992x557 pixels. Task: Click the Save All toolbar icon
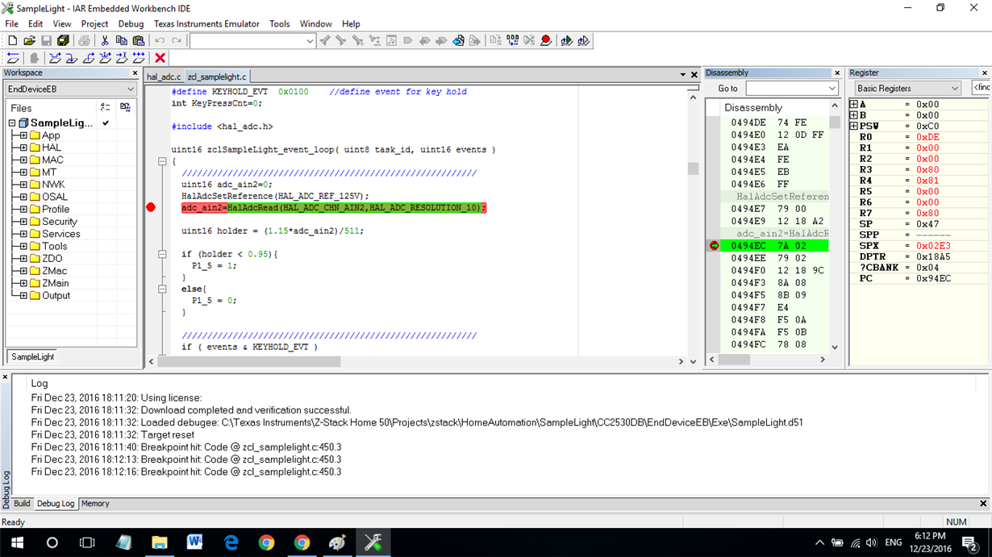(63, 40)
